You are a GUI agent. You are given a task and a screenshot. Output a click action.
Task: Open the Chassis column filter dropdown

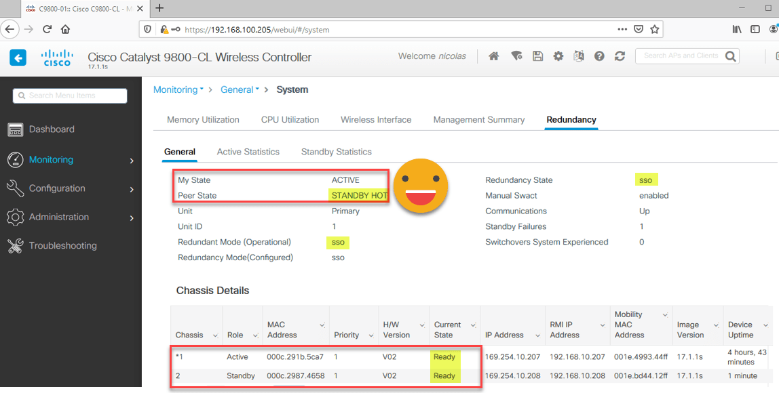[x=215, y=335]
